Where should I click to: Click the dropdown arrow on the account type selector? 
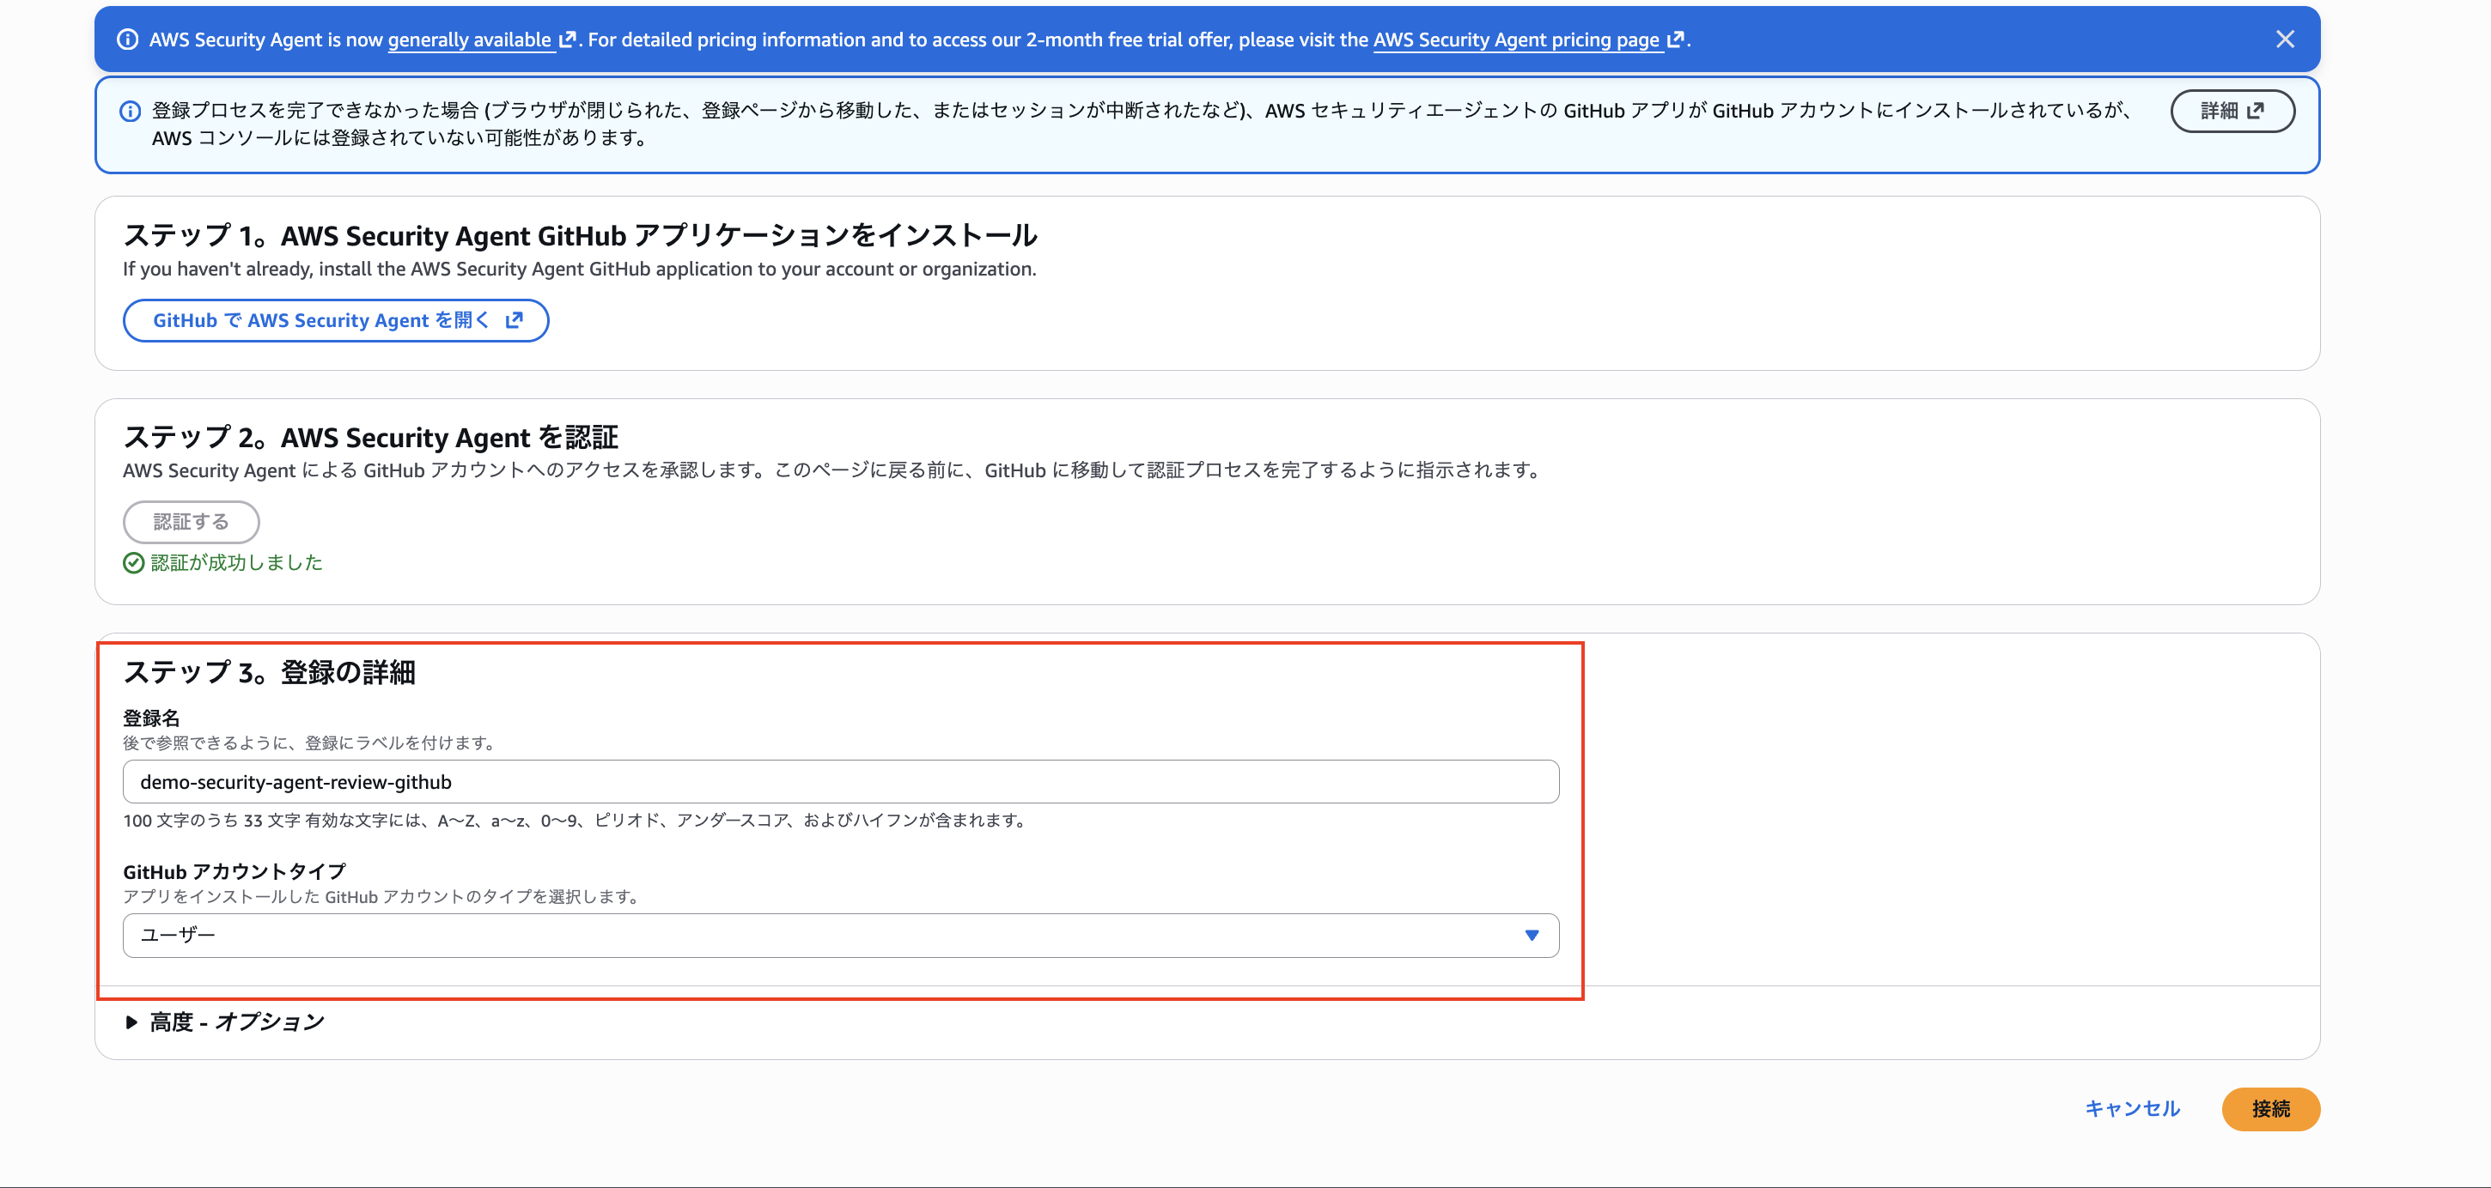click(x=1531, y=935)
